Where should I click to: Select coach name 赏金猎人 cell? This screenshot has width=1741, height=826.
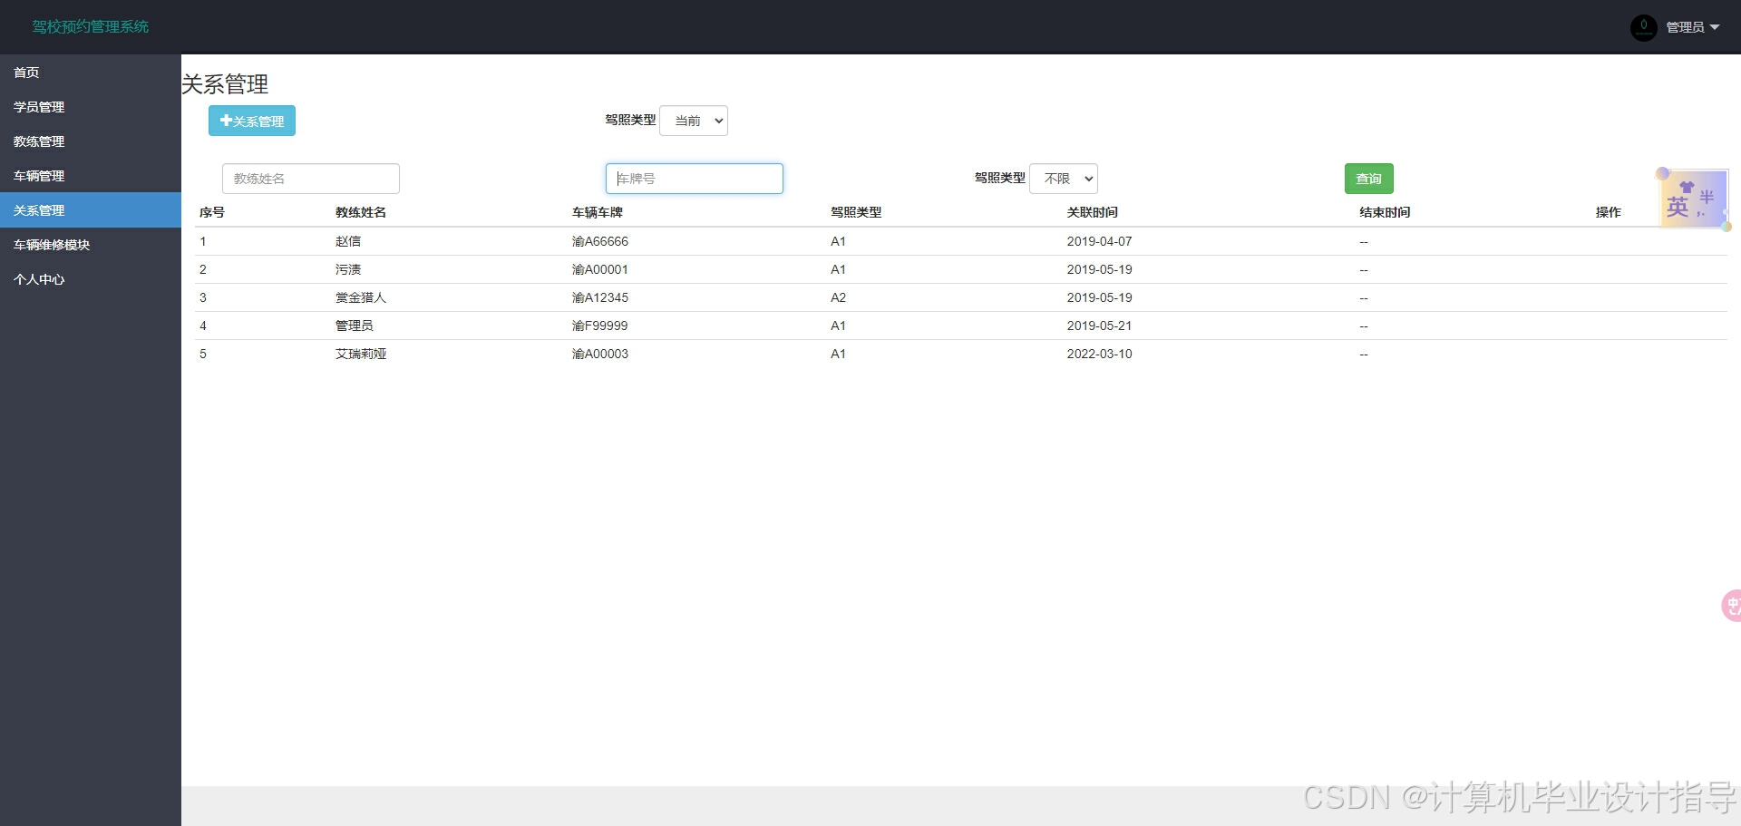pos(361,297)
